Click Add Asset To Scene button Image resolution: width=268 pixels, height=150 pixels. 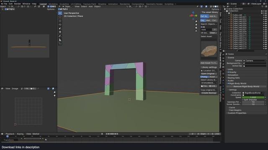(x=209, y=63)
